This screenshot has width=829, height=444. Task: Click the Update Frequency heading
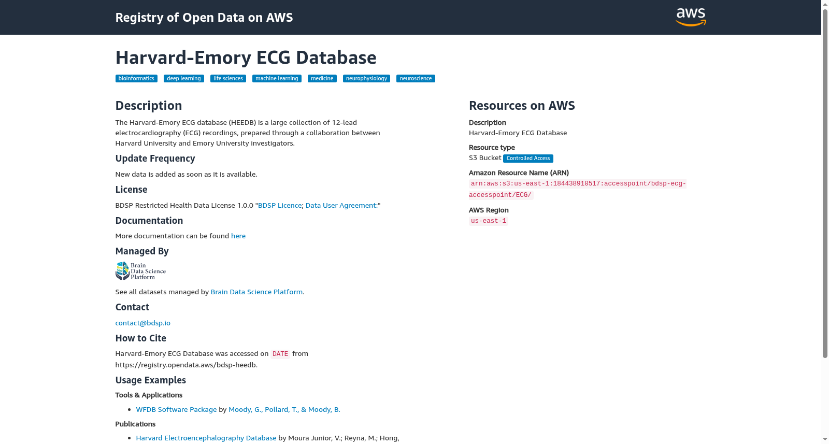click(x=155, y=159)
